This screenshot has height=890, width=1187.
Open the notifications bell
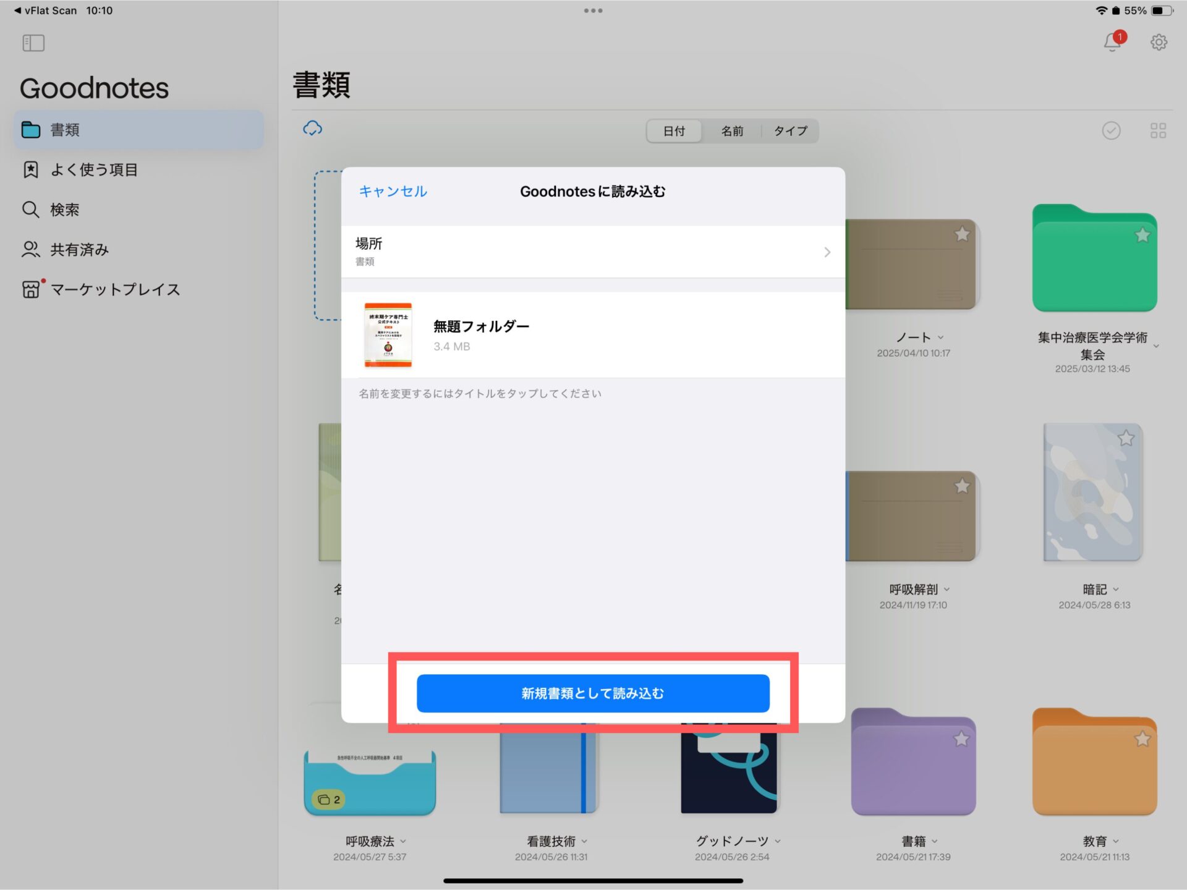[1113, 41]
